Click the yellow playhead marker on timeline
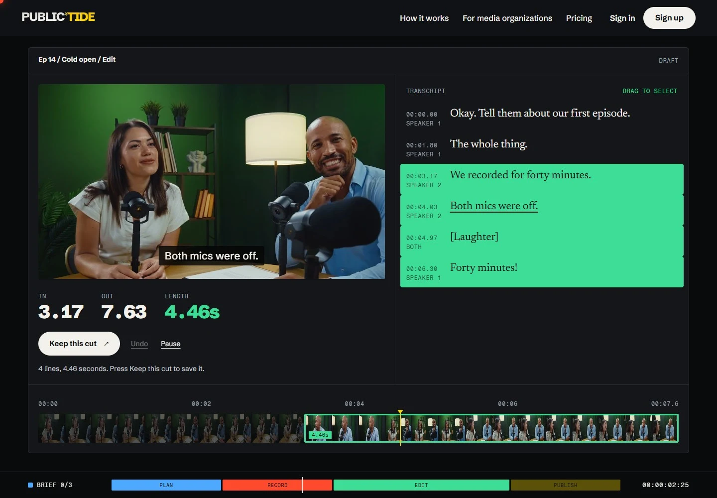 (400, 413)
